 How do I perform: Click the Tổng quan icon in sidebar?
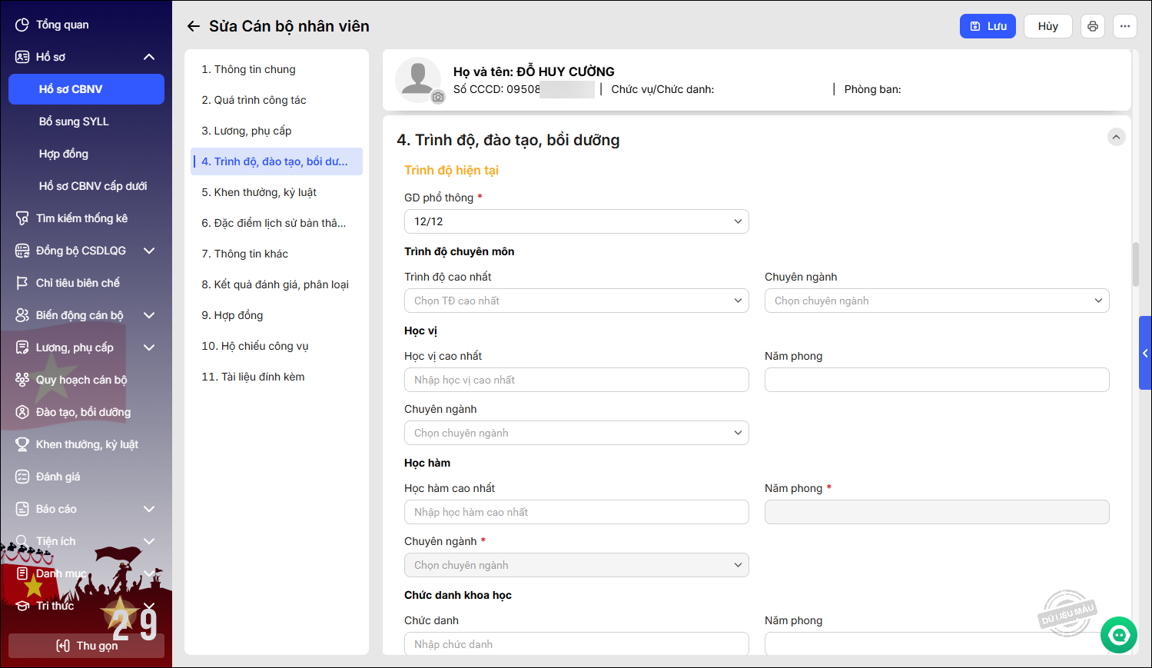[22, 25]
